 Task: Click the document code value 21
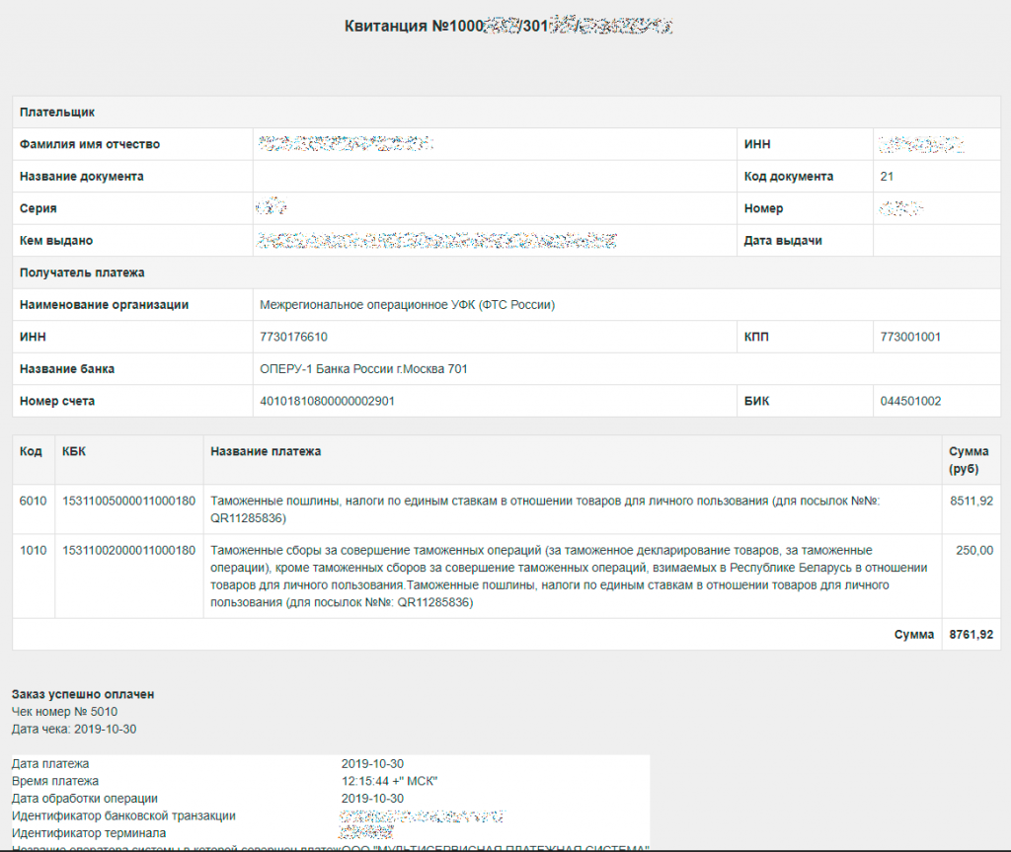tap(887, 177)
